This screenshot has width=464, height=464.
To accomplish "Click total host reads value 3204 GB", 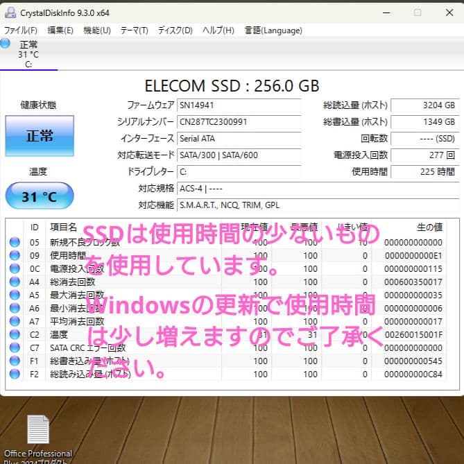I will tap(425, 105).
